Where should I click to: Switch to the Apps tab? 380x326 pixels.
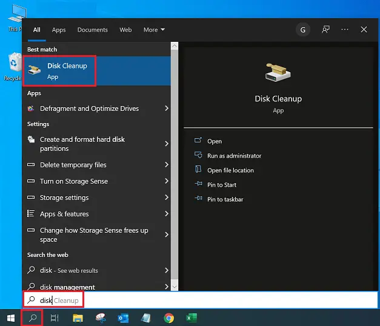[59, 30]
